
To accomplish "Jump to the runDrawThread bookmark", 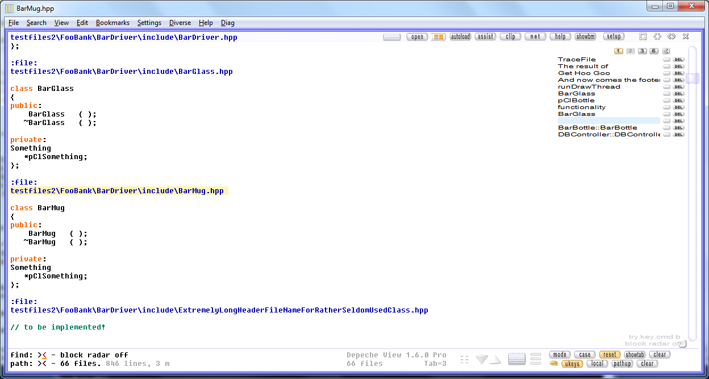I will tap(589, 87).
